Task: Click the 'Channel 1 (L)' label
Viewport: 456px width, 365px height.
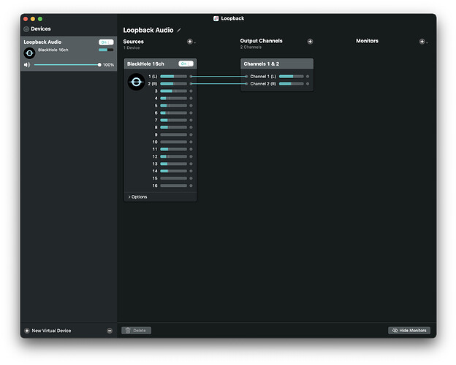Action: (263, 77)
